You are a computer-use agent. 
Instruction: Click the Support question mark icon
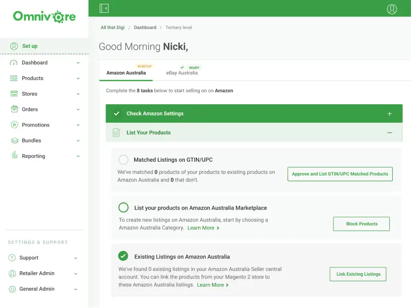point(12,258)
